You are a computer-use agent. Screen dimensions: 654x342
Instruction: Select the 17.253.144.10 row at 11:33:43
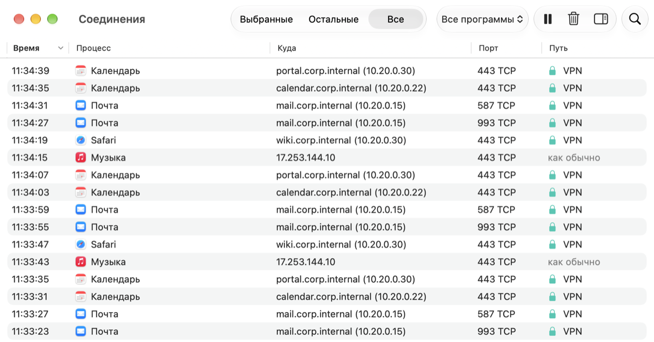pyautogui.click(x=330, y=262)
